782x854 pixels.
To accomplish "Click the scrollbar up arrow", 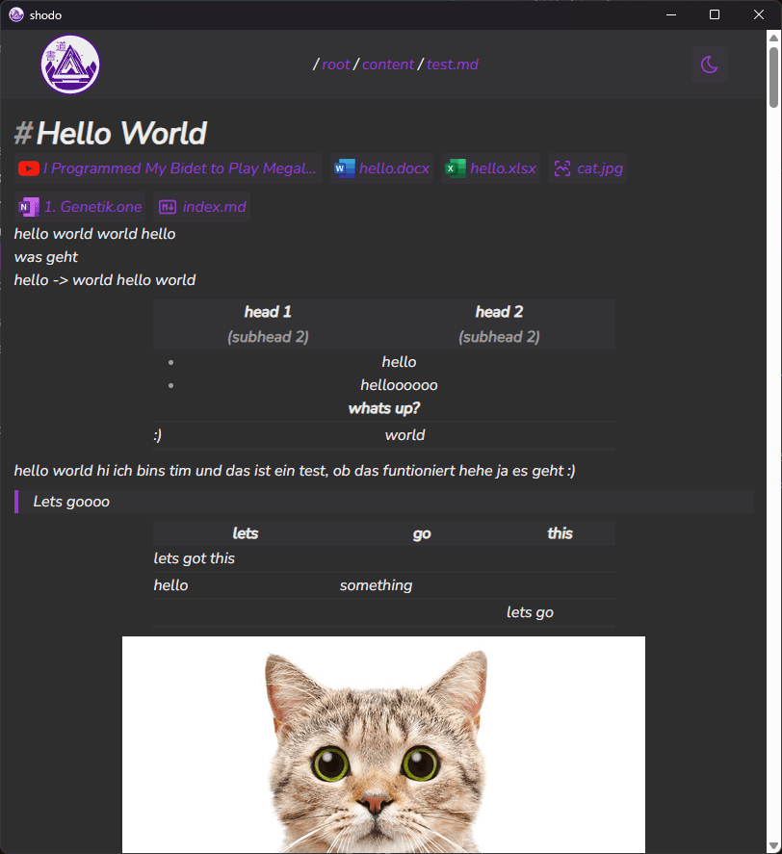I will tap(773, 38).
